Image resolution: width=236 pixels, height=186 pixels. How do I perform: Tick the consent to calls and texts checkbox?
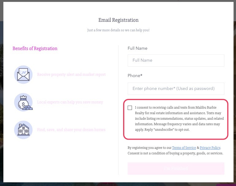[130, 108]
